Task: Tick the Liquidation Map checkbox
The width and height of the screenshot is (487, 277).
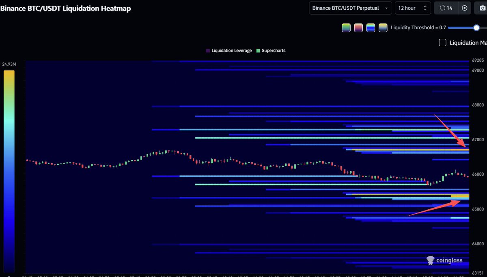Action: [x=443, y=43]
